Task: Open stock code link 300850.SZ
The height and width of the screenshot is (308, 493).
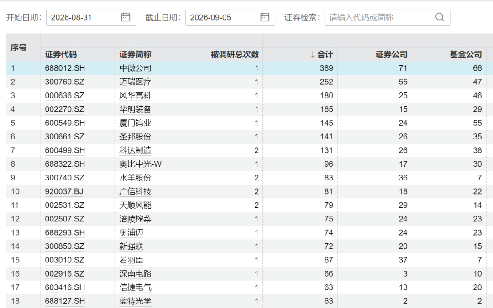Action: pos(64,246)
